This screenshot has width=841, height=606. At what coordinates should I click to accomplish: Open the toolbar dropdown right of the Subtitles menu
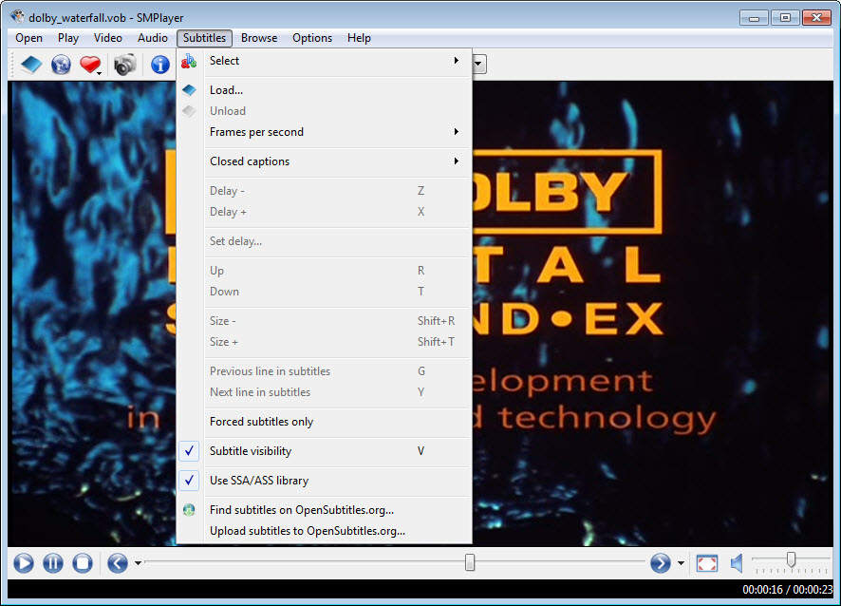click(x=478, y=65)
